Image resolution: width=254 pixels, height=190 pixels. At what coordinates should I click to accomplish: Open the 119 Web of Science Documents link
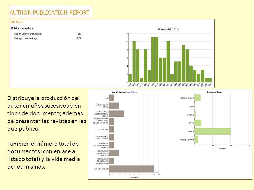tap(79, 34)
